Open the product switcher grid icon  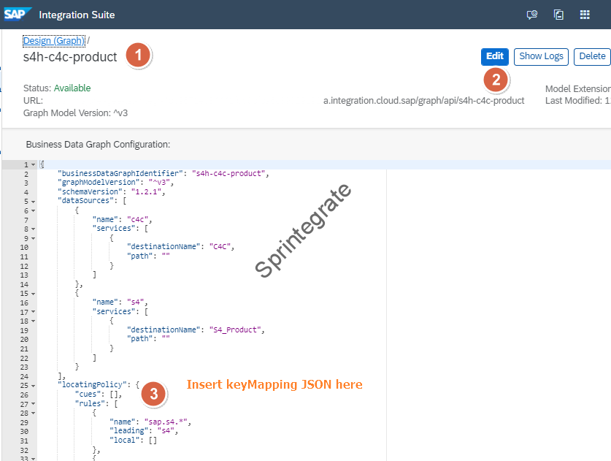pos(585,15)
